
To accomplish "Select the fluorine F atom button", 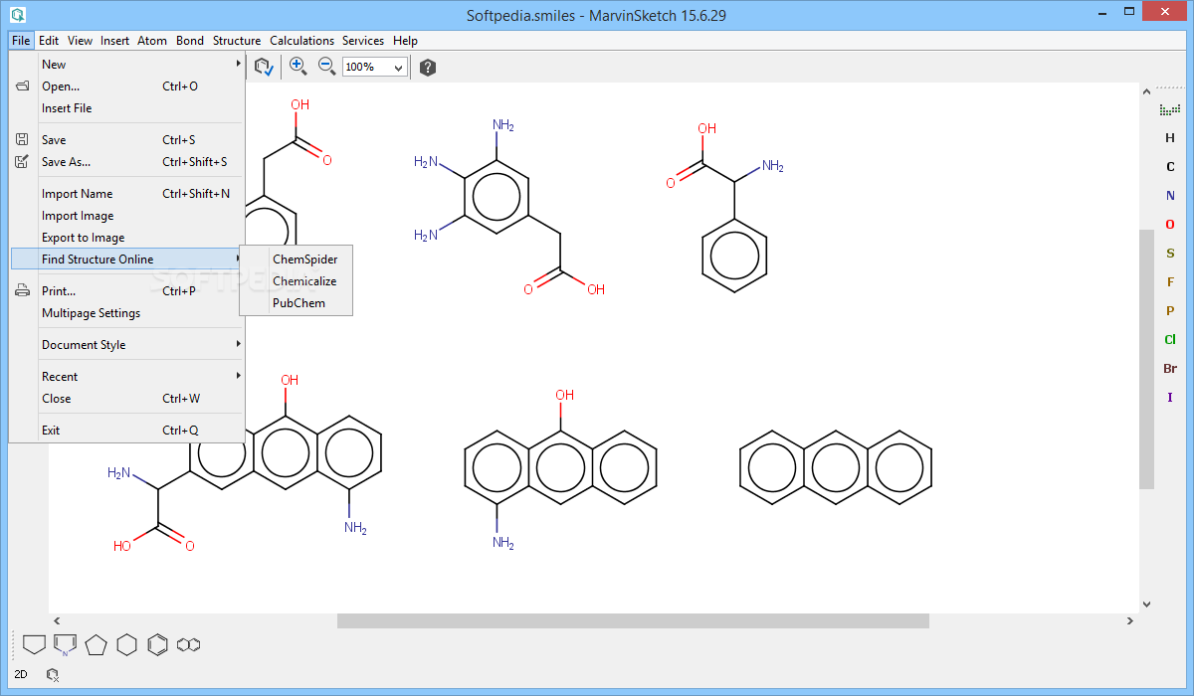I will pyautogui.click(x=1170, y=282).
